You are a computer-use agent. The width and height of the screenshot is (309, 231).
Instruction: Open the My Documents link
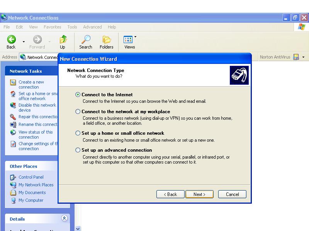point(32,192)
